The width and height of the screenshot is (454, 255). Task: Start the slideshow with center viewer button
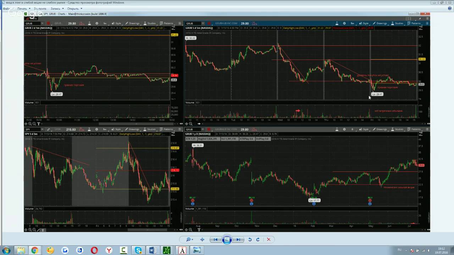coord(227,239)
